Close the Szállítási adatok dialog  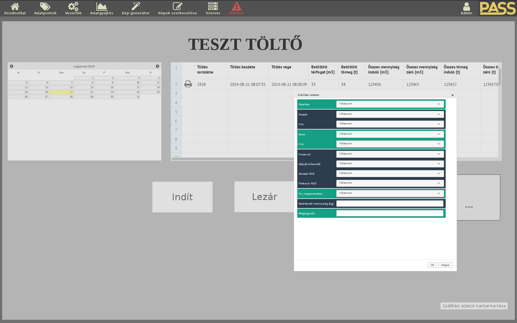coord(452,95)
